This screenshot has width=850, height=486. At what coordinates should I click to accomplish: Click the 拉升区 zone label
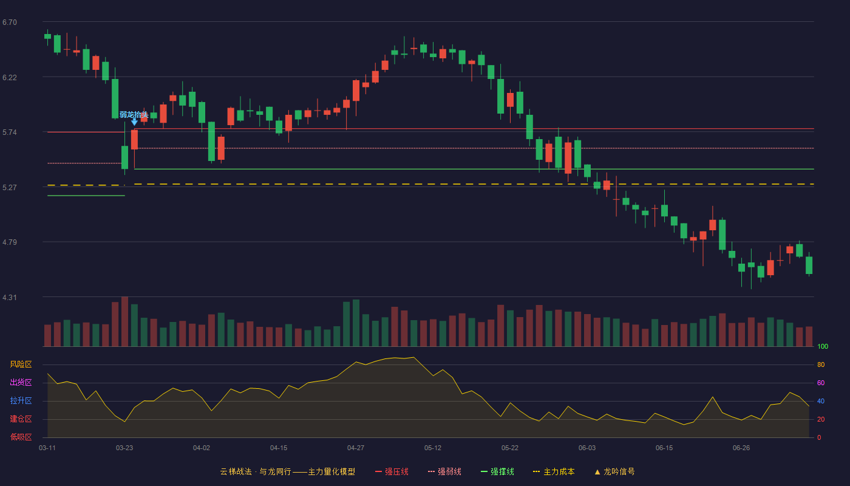pyautogui.click(x=21, y=401)
